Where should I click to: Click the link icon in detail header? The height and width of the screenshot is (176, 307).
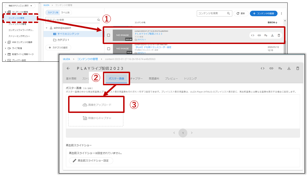click(x=271, y=68)
